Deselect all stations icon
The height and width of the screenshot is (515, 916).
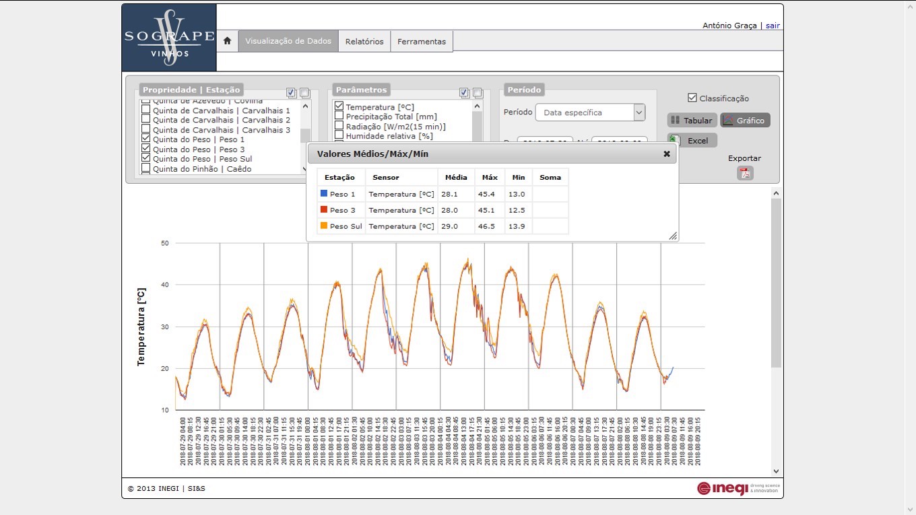point(304,93)
